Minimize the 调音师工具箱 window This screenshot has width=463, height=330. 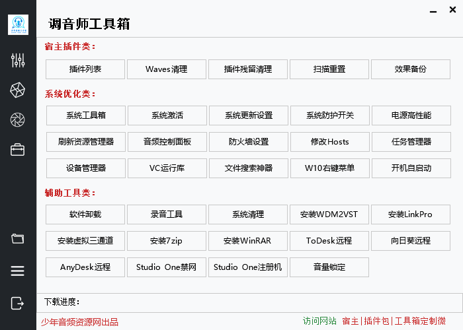pyautogui.click(x=433, y=12)
